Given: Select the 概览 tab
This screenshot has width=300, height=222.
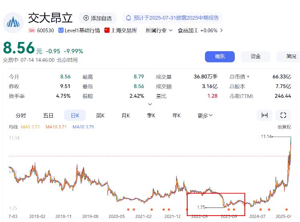Looking at the screenshot, I should click(220, 57).
